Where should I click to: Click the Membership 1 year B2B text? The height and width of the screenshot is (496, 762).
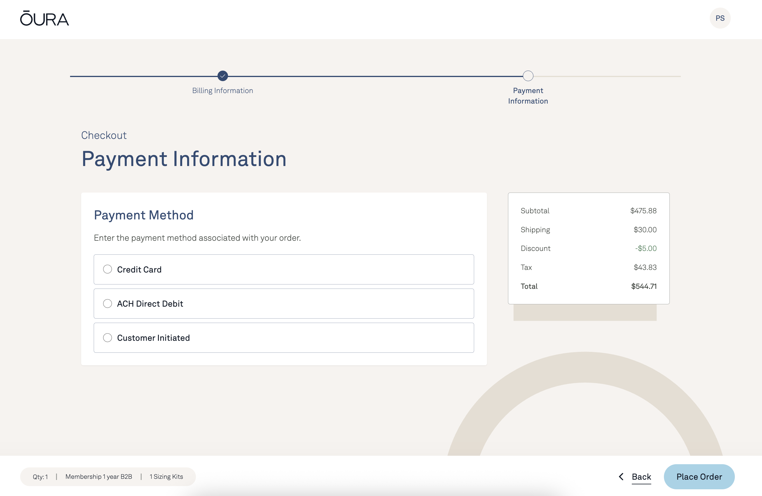(x=99, y=477)
